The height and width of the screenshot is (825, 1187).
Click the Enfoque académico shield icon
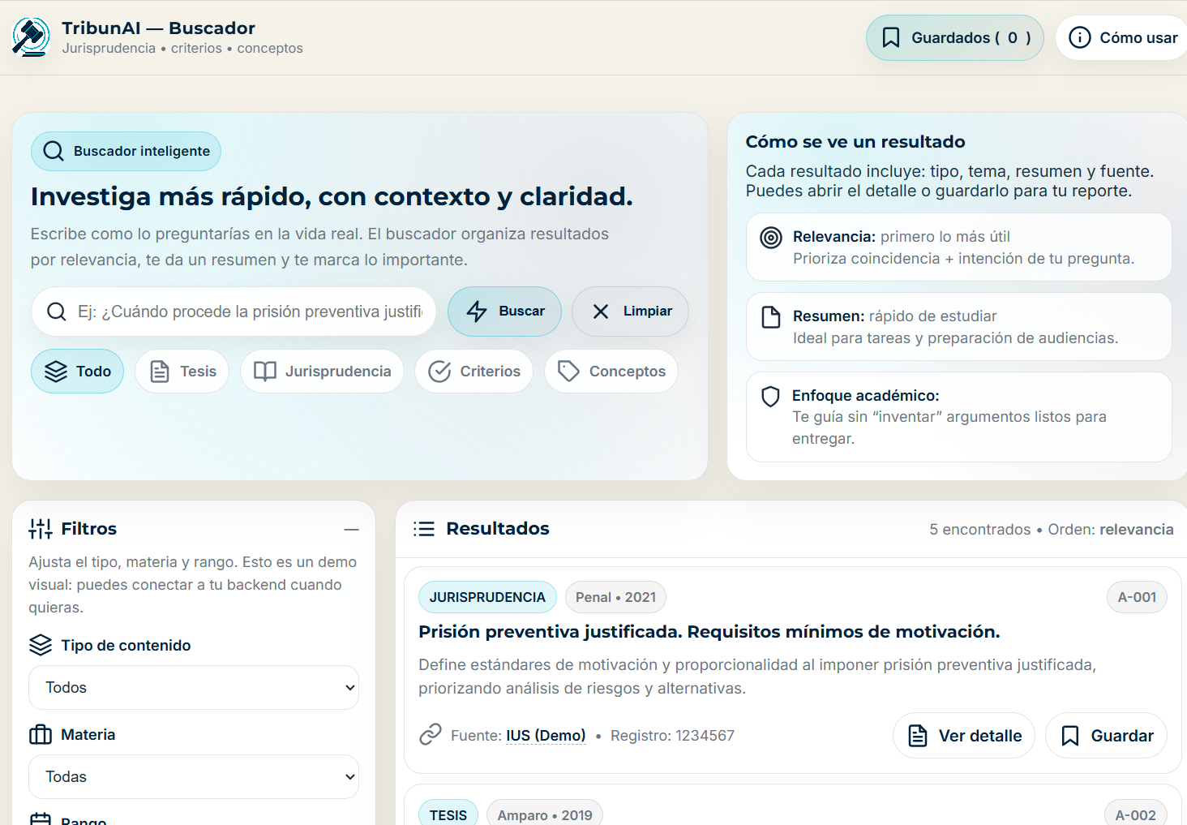tap(770, 397)
